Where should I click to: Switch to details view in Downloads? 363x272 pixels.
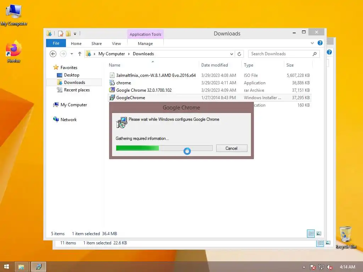[x=311, y=234]
